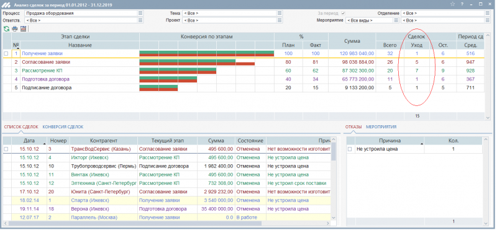
Task: Refresh data with the green arrows icon
Action: (x=6, y=29)
